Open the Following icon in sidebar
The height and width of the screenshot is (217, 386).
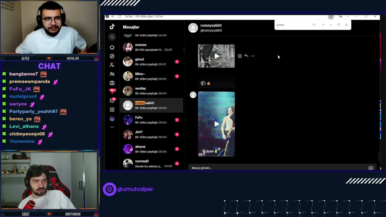[112, 65]
